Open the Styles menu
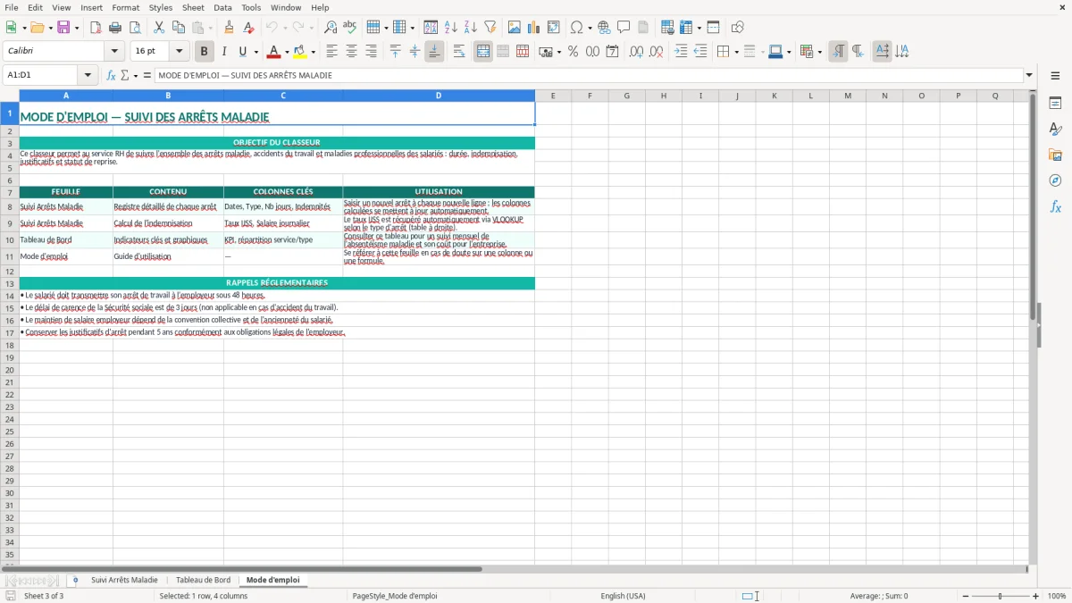This screenshot has width=1072, height=603. (x=161, y=7)
